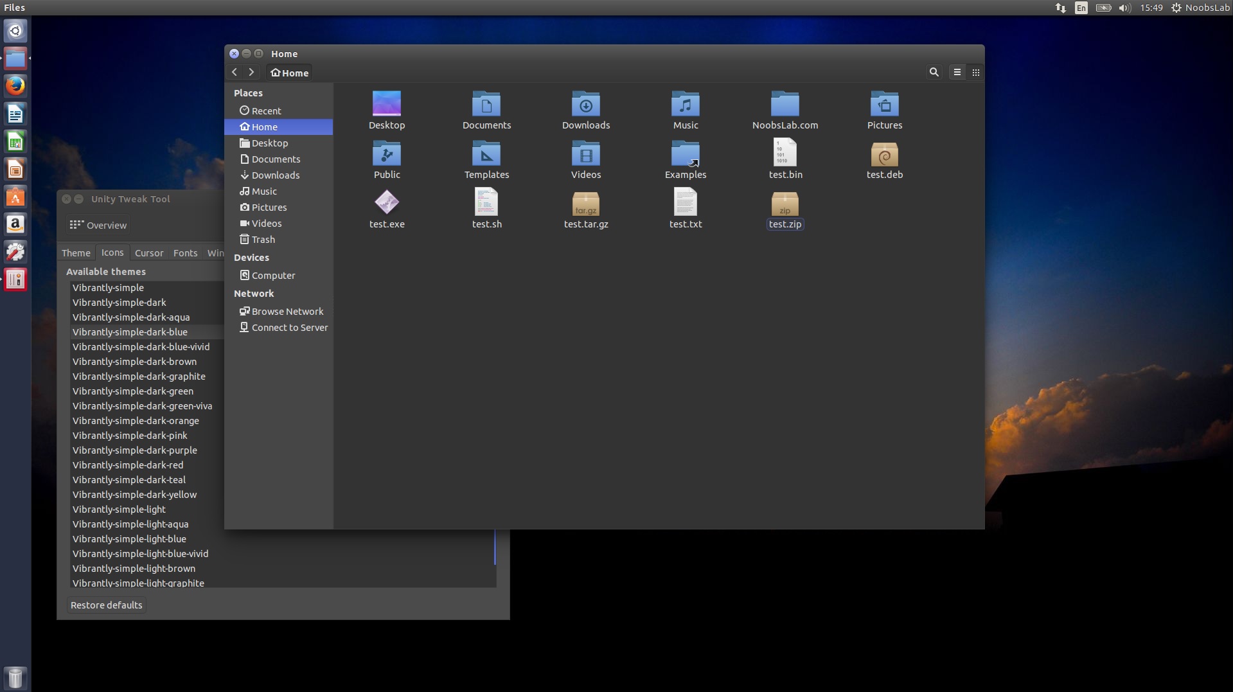Select the Documents folder icon in file grid

click(486, 103)
